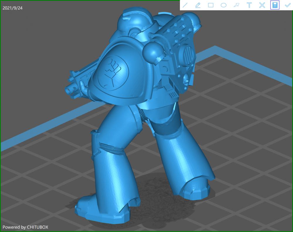
Task: Select the straight line annotation tool
Action: pyautogui.click(x=185, y=5)
